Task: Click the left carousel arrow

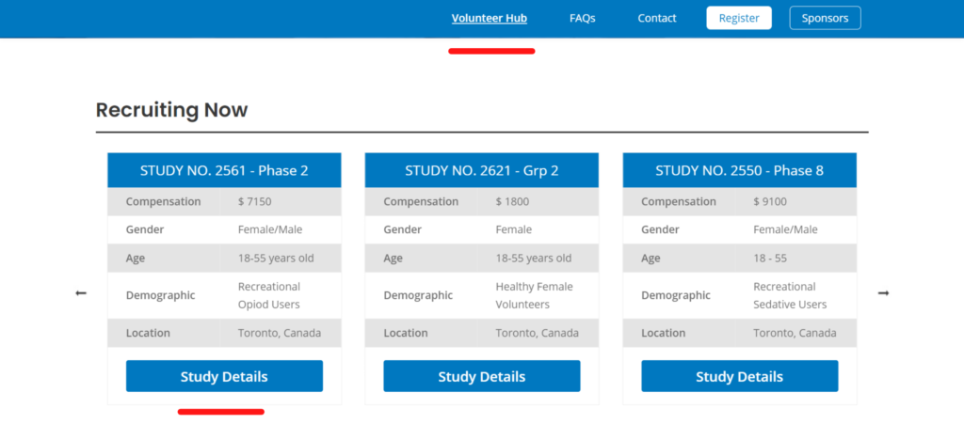Action: coord(81,293)
